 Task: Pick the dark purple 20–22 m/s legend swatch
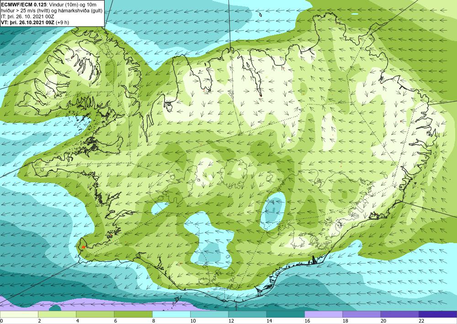click(399, 314)
